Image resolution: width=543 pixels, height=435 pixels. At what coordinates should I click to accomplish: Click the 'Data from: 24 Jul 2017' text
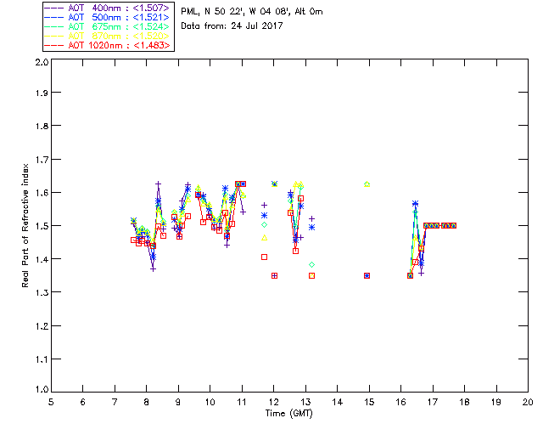pyautogui.click(x=232, y=26)
